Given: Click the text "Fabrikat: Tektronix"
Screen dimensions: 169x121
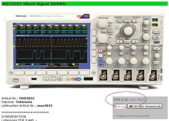Looking at the screenshot, I should (17, 102).
